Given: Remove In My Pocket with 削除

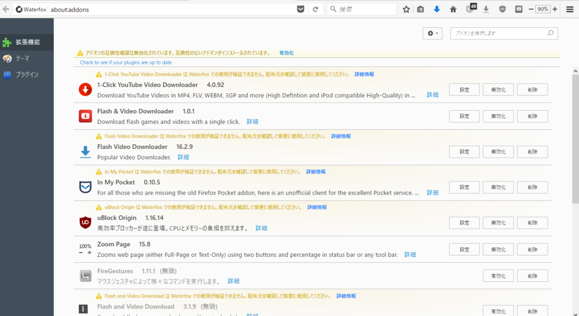Looking at the screenshot, I should click(x=533, y=187).
